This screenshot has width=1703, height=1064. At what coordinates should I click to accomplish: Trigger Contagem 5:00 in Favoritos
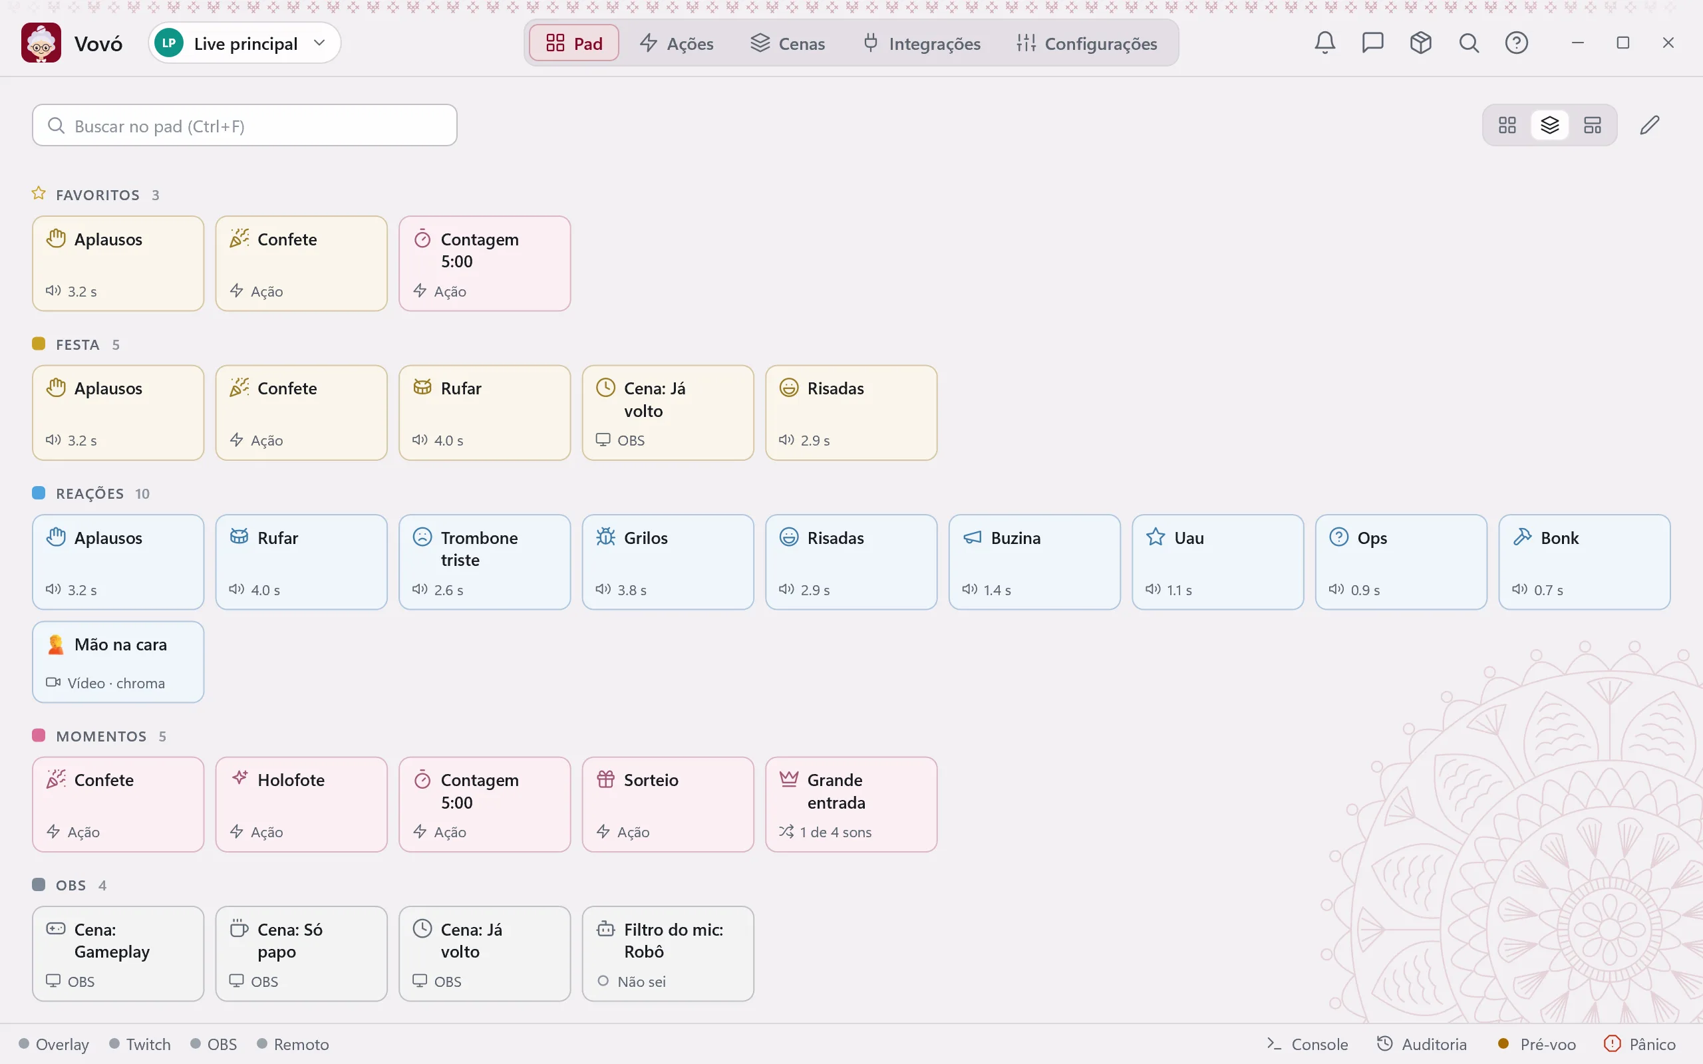click(x=484, y=263)
